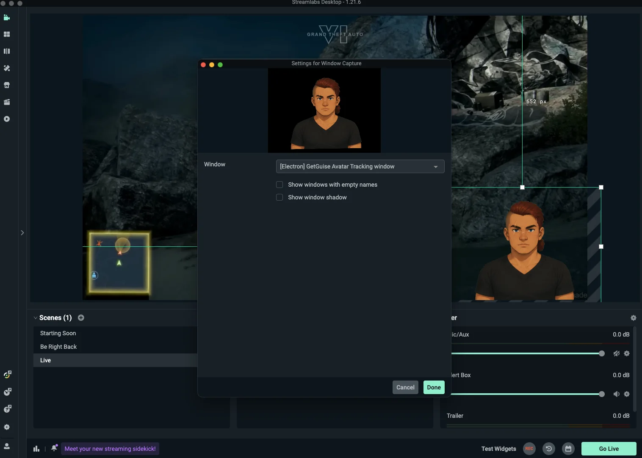Image resolution: width=642 pixels, height=458 pixels.
Task: Click the top-right selection handle of avatar
Action: point(601,187)
